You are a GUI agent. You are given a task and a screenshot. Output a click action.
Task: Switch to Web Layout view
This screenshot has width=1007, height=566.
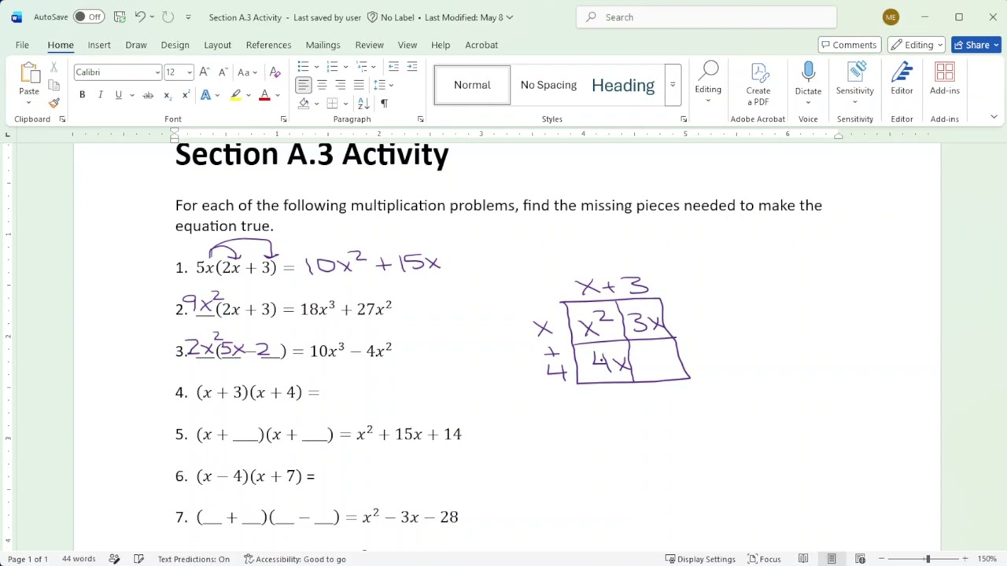pyautogui.click(x=860, y=559)
